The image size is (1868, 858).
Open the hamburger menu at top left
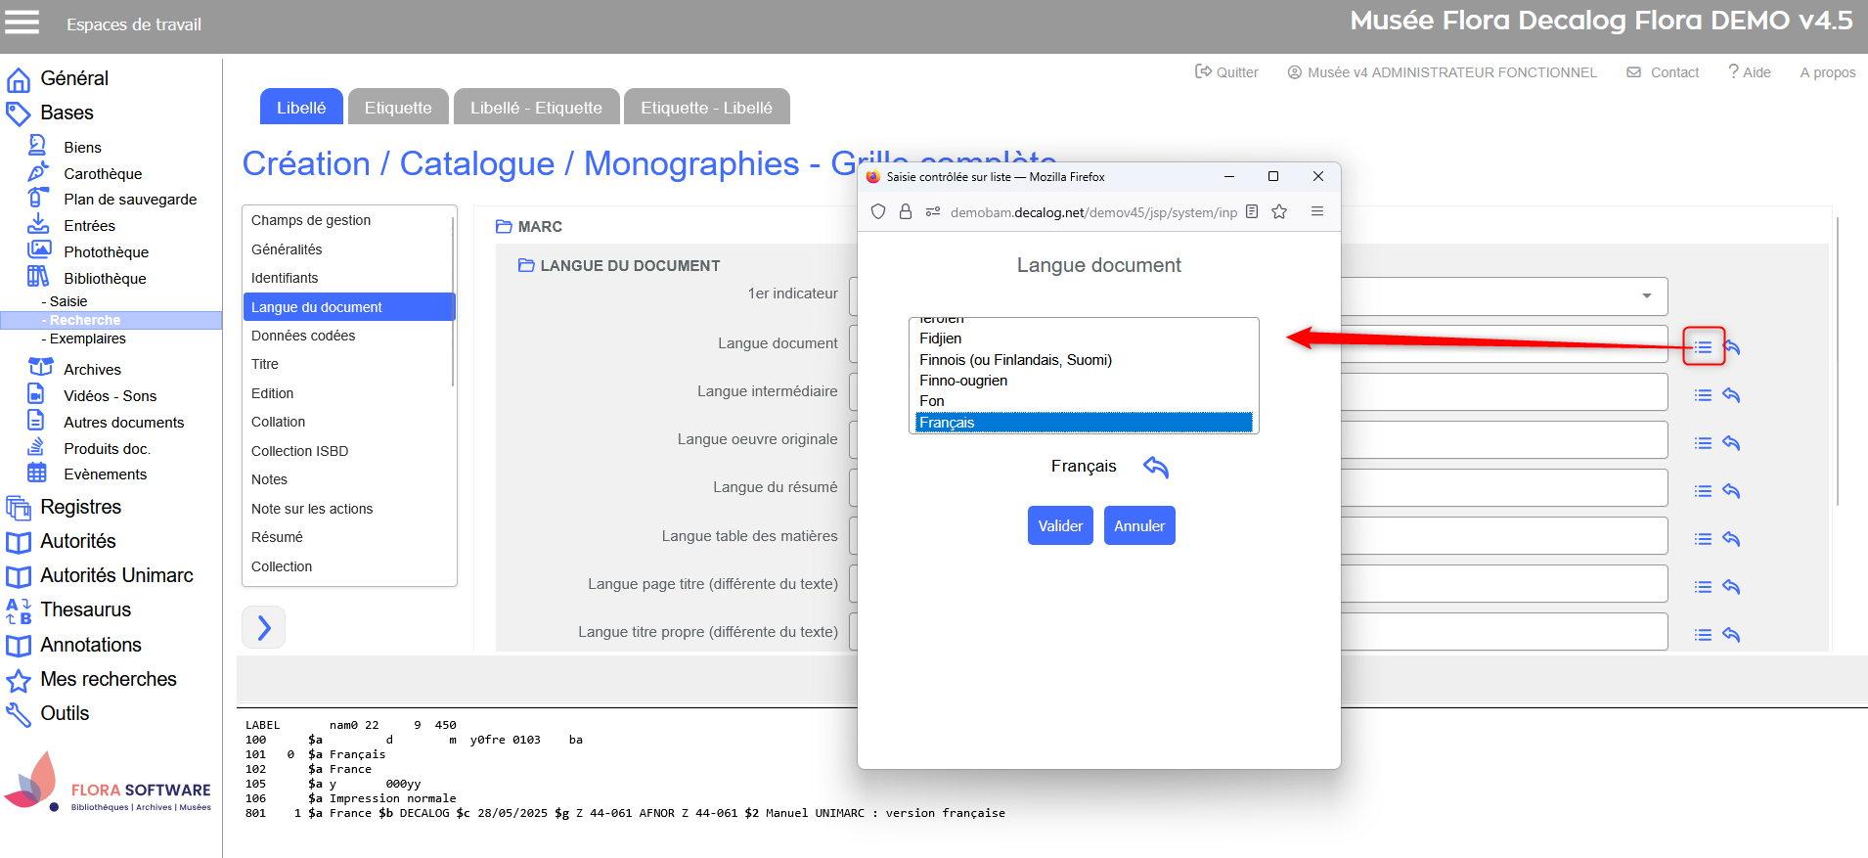tap(22, 23)
